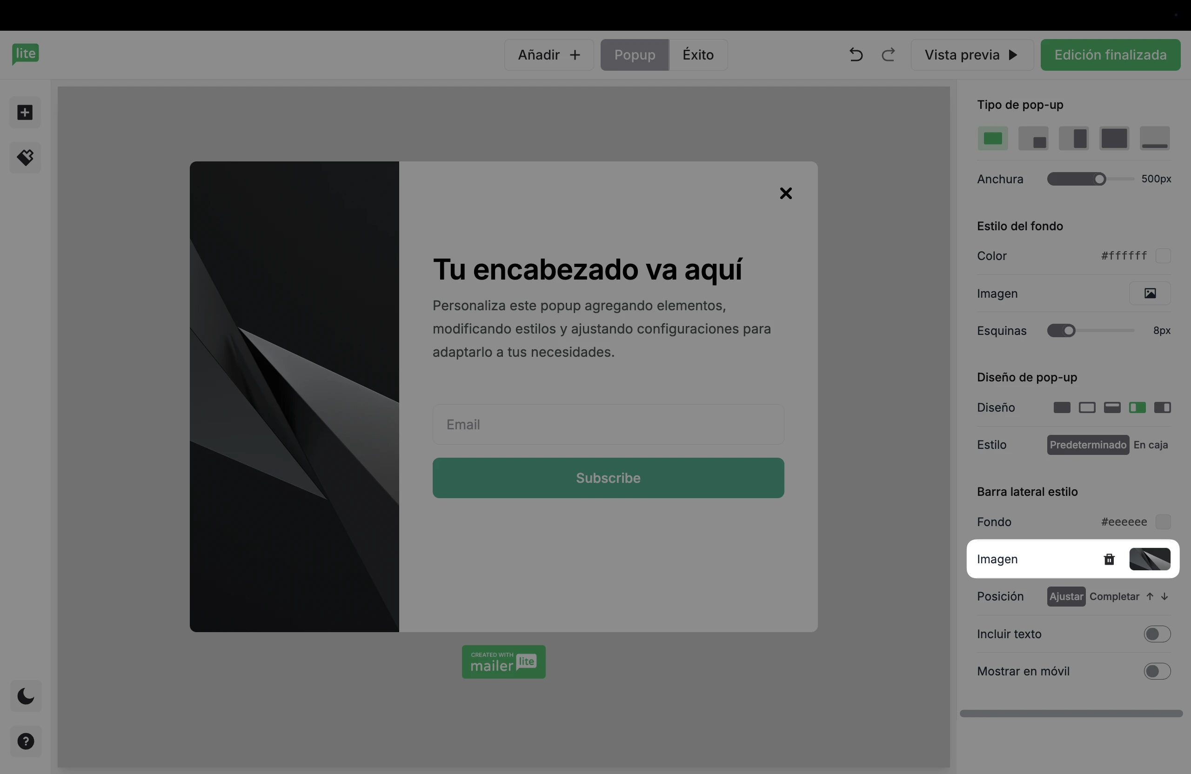
Task: Open the add-block plus sidebar icon
Action: pos(25,113)
